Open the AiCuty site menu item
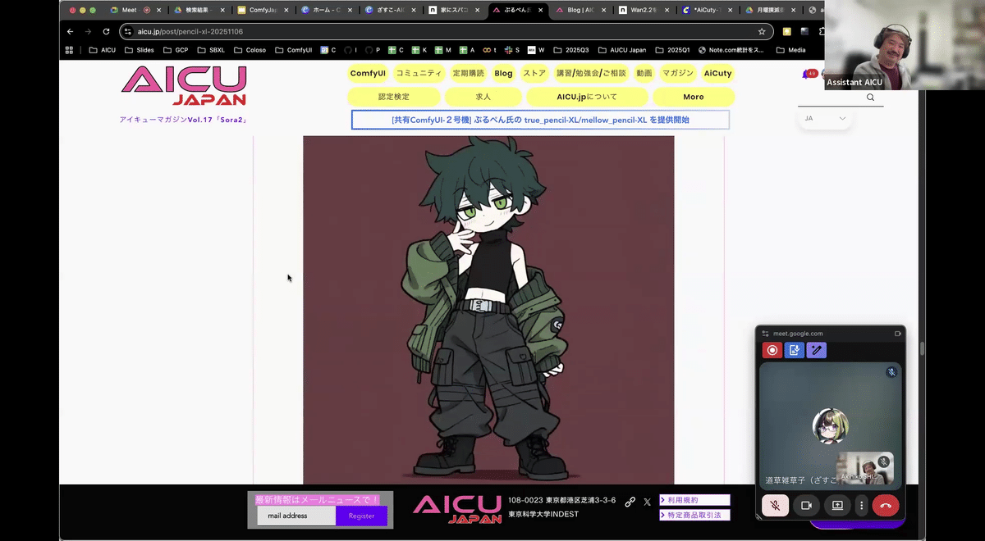Screen dimensions: 985x541 pyautogui.click(x=717, y=73)
